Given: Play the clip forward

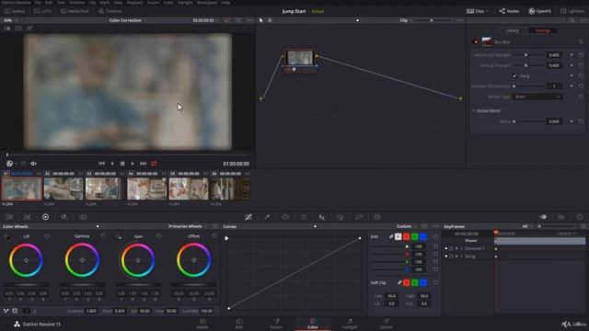Looking at the screenshot, I should tap(133, 164).
